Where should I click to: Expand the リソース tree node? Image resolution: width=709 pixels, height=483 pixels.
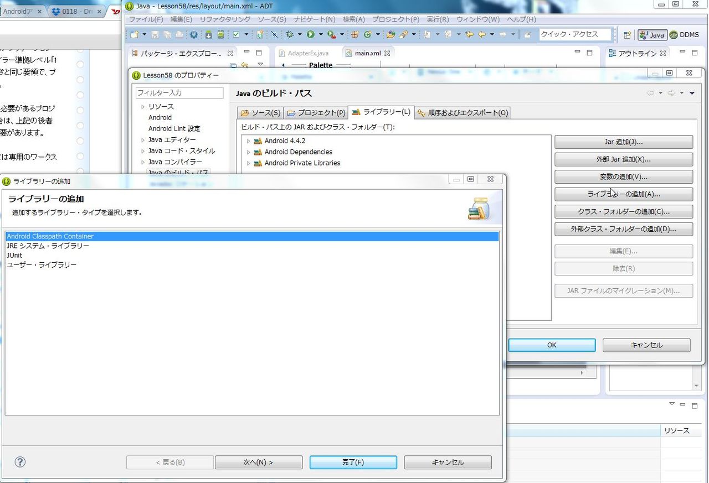click(142, 107)
